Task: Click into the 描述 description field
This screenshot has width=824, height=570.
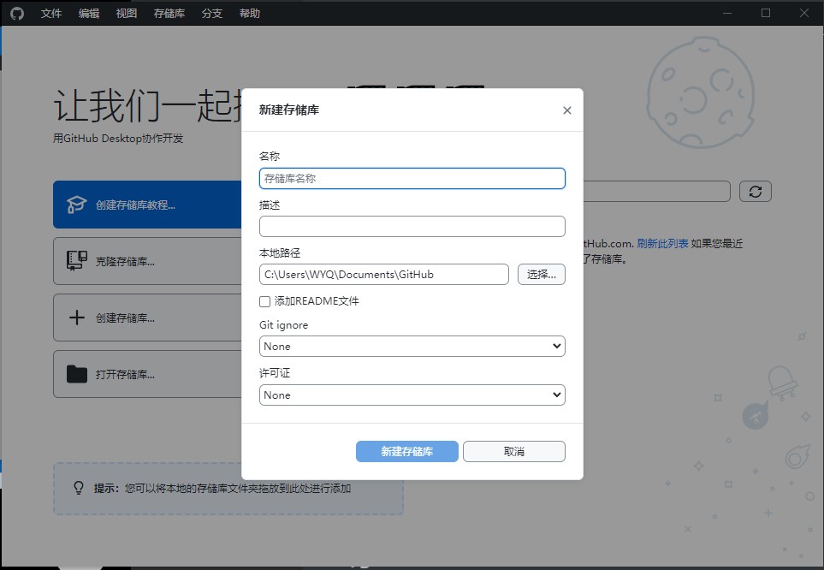Action: (x=412, y=227)
